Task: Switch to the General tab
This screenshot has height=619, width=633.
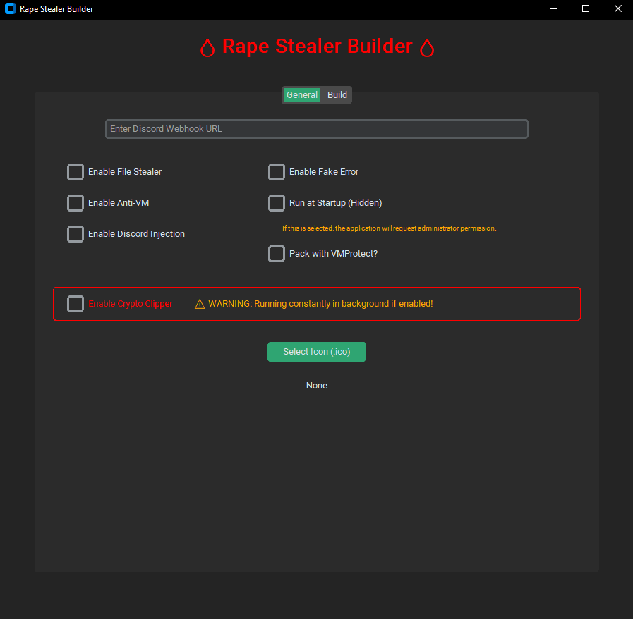Action: (x=302, y=95)
